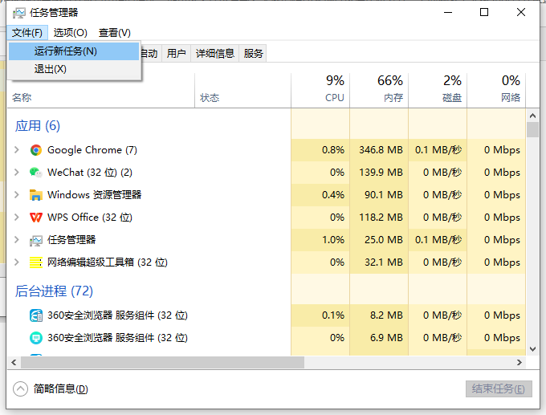Expand the WPS Office process group
Screen dimensions: 546x415
(17, 218)
